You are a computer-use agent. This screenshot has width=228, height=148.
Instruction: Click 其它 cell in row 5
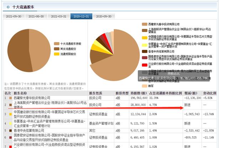[x=92, y=131]
